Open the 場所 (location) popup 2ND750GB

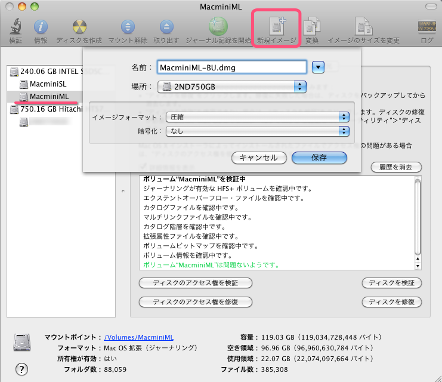(231, 87)
